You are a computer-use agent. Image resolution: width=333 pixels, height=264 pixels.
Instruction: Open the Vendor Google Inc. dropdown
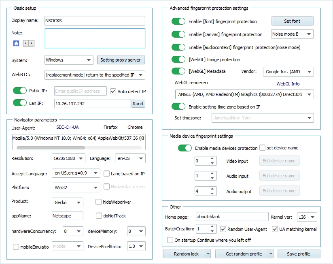pyautogui.click(x=288, y=72)
